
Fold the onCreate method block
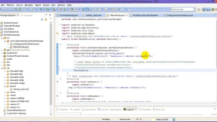pyautogui.click(x=60, y=44)
